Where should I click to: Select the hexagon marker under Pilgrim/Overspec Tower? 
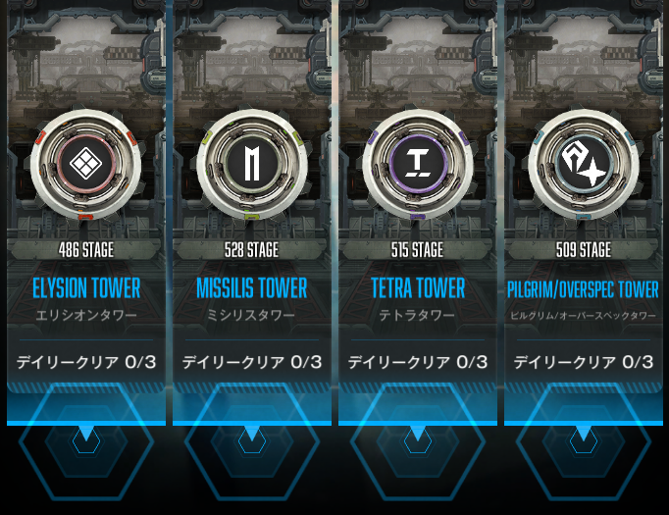tap(584, 441)
